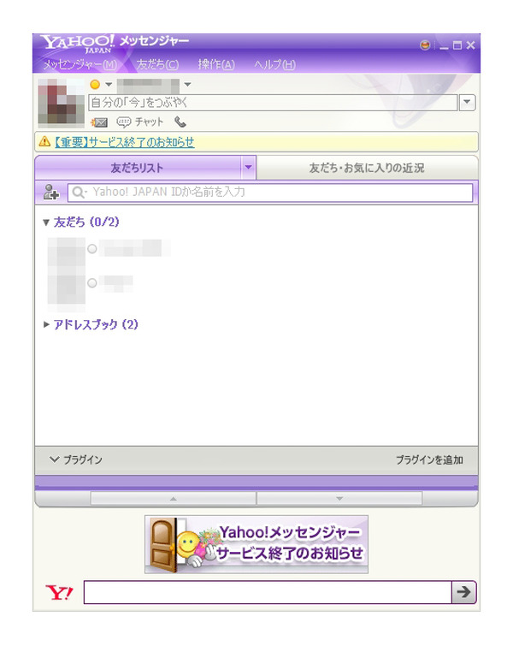Screen dimensions: 513x646
Task: Click the add friend icon
Action: click(x=51, y=193)
